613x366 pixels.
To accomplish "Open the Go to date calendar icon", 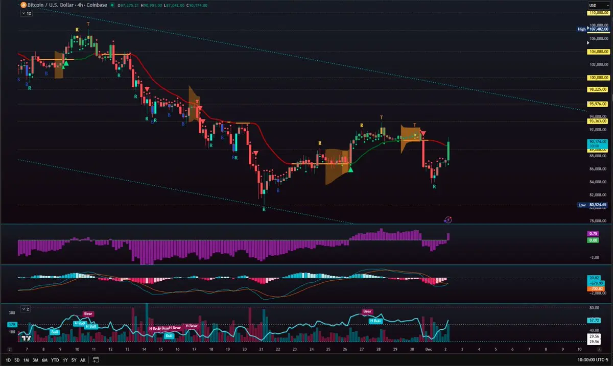I will (96, 360).
